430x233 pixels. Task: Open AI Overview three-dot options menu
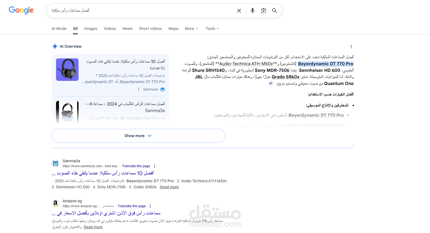(x=351, y=47)
